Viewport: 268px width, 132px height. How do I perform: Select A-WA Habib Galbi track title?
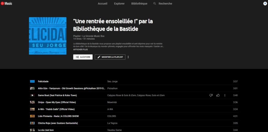coord(56,109)
